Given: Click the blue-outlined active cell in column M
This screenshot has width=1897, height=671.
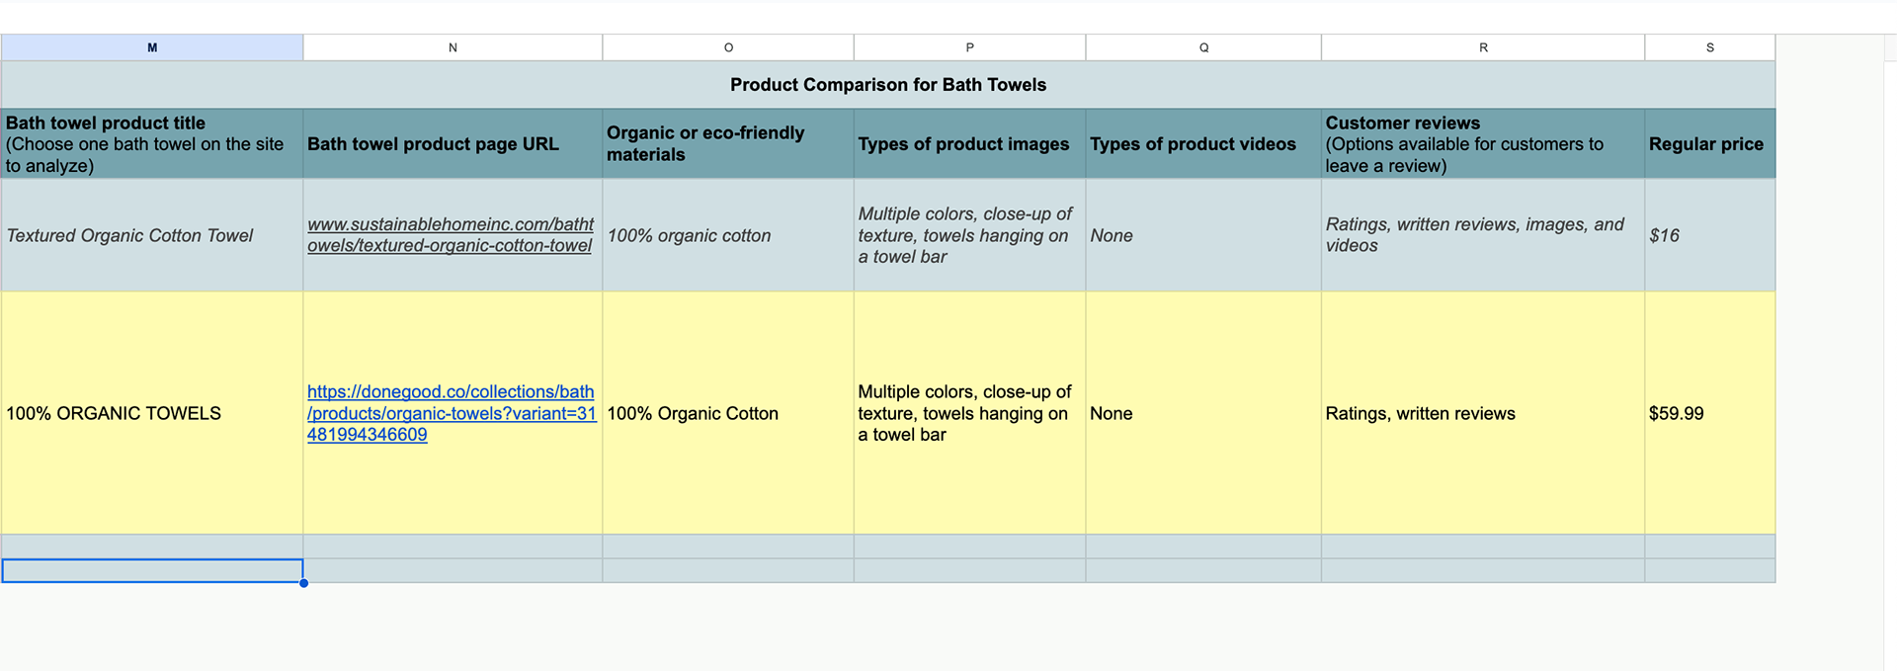Looking at the screenshot, I should (x=152, y=570).
